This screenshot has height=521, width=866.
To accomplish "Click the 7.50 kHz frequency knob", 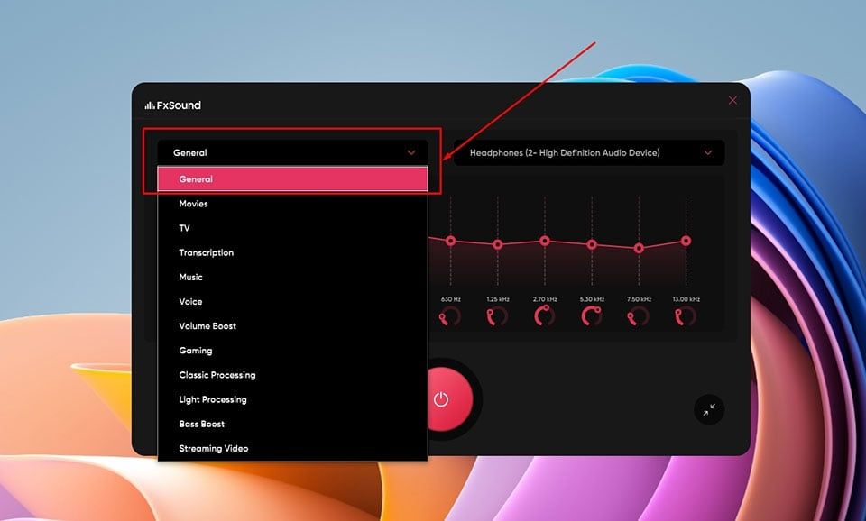I will pyautogui.click(x=639, y=316).
